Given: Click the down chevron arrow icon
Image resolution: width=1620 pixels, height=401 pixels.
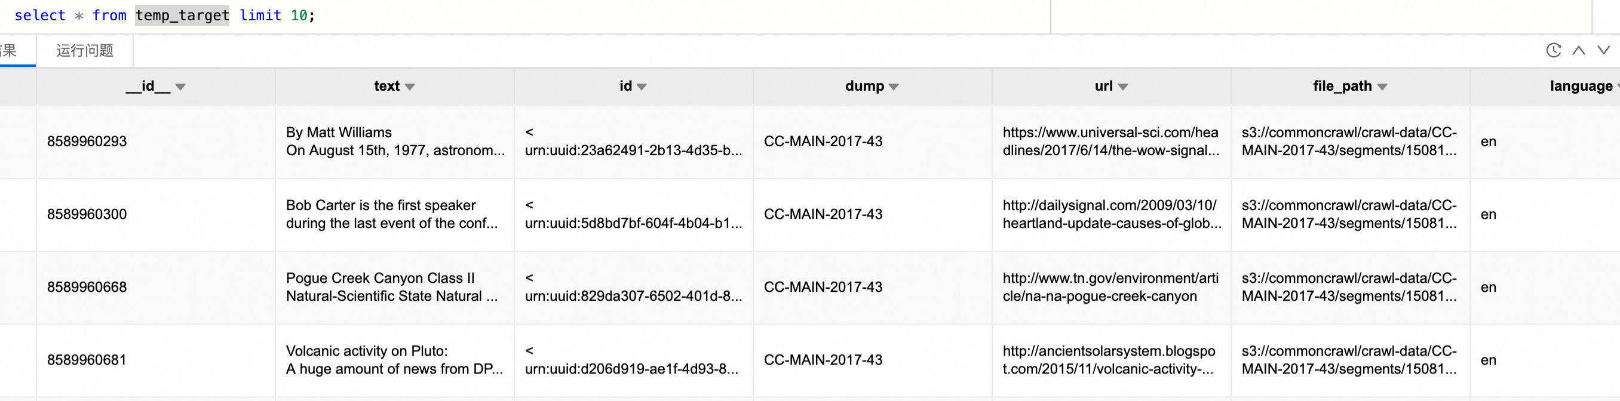Looking at the screenshot, I should (1604, 50).
